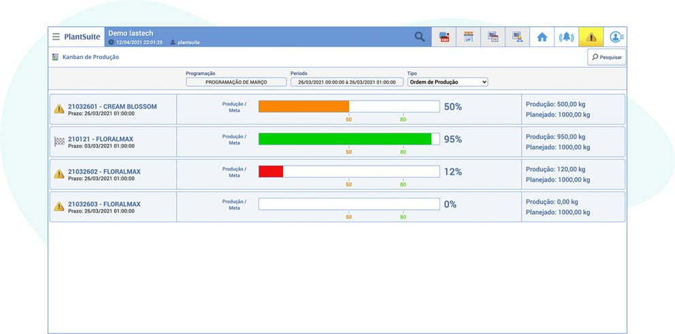Click warning icon of order 21032603

pos(59,206)
